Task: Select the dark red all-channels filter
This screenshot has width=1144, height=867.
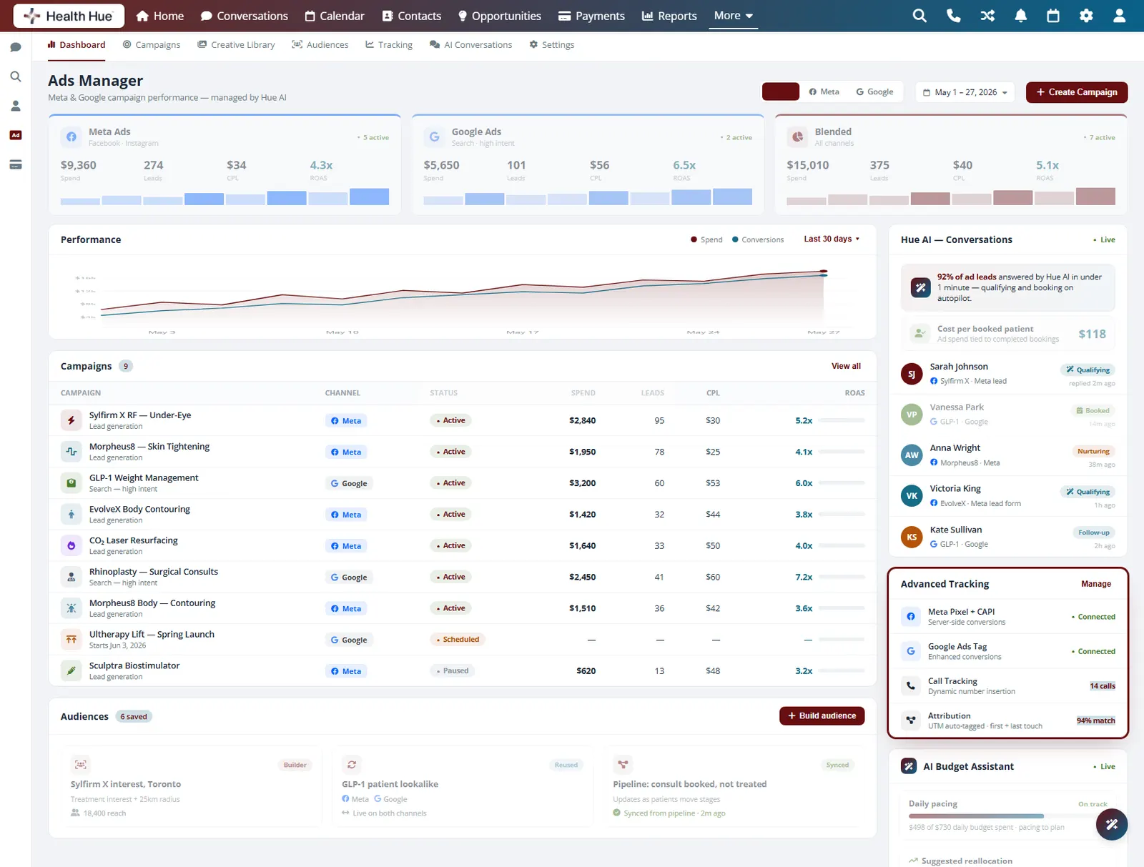Action: tap(781, 91)
